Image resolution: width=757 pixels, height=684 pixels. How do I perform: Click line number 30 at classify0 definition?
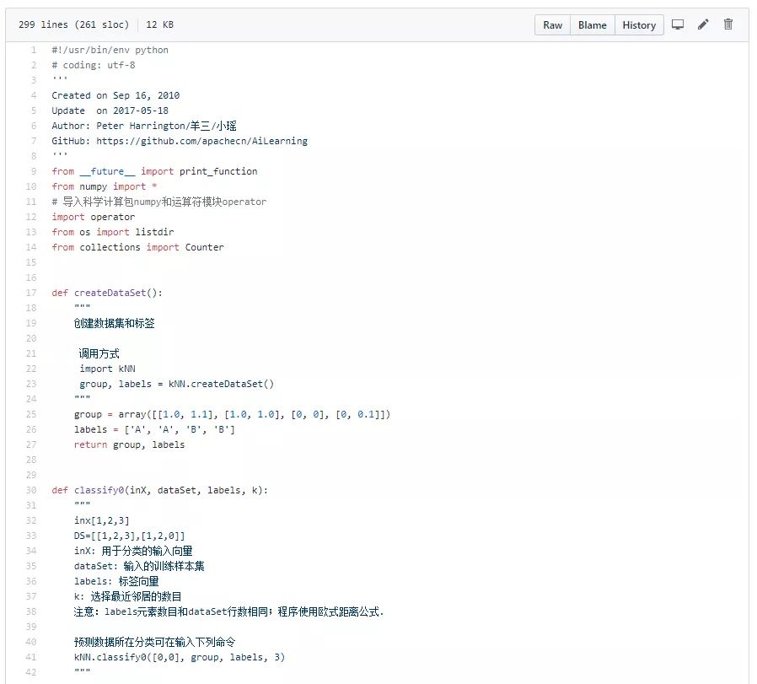pyautogui.click(x=30, y=490)
